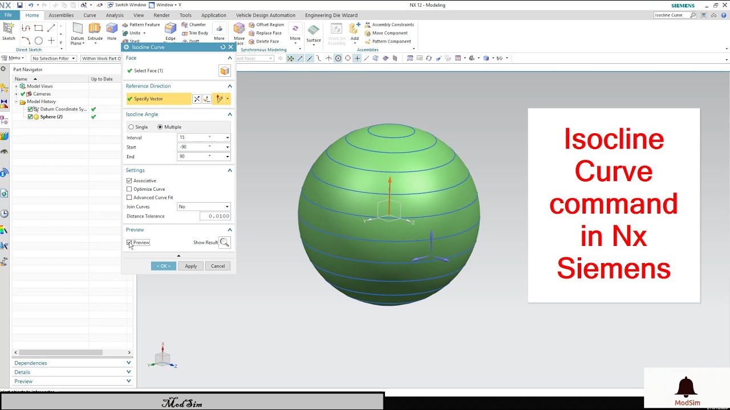The width and height of the screenshot is (730, 410).
Task: Click the Apply button
Action: click(190, 266)
